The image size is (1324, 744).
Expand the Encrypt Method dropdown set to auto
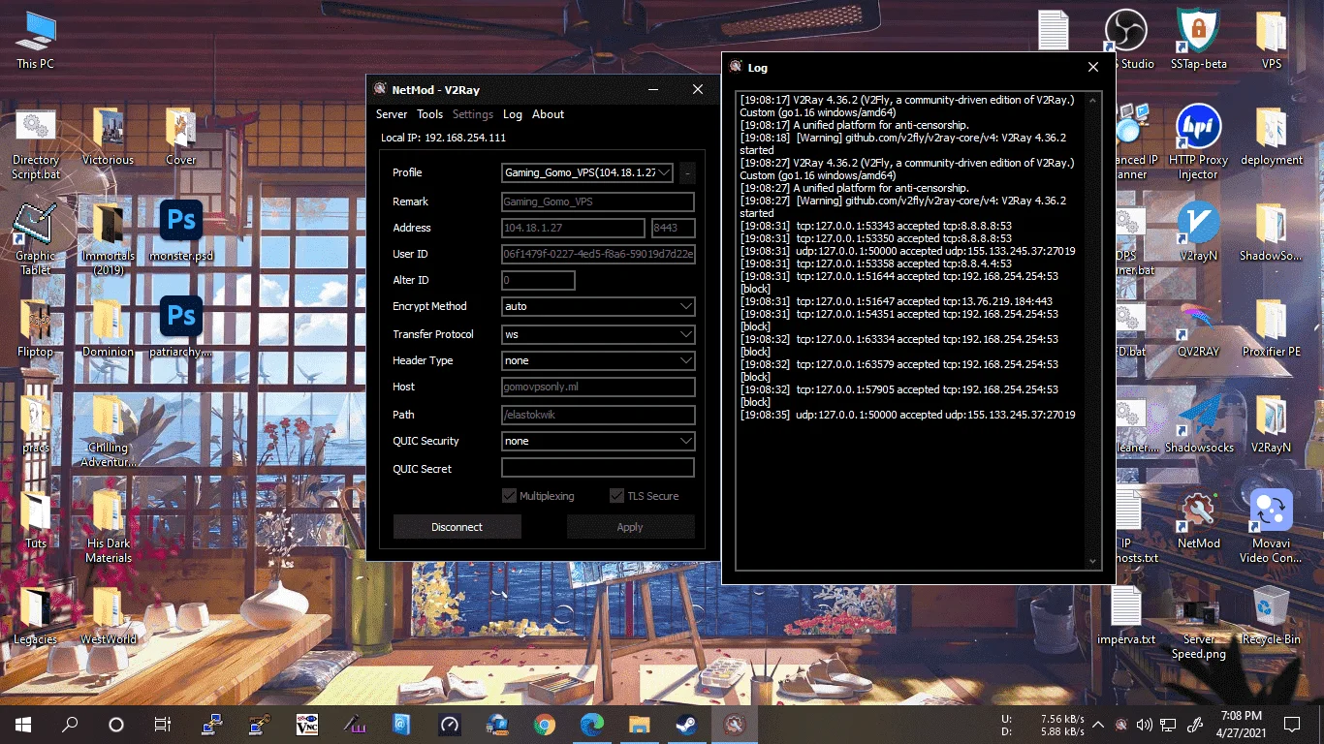(x=598, y=306)
